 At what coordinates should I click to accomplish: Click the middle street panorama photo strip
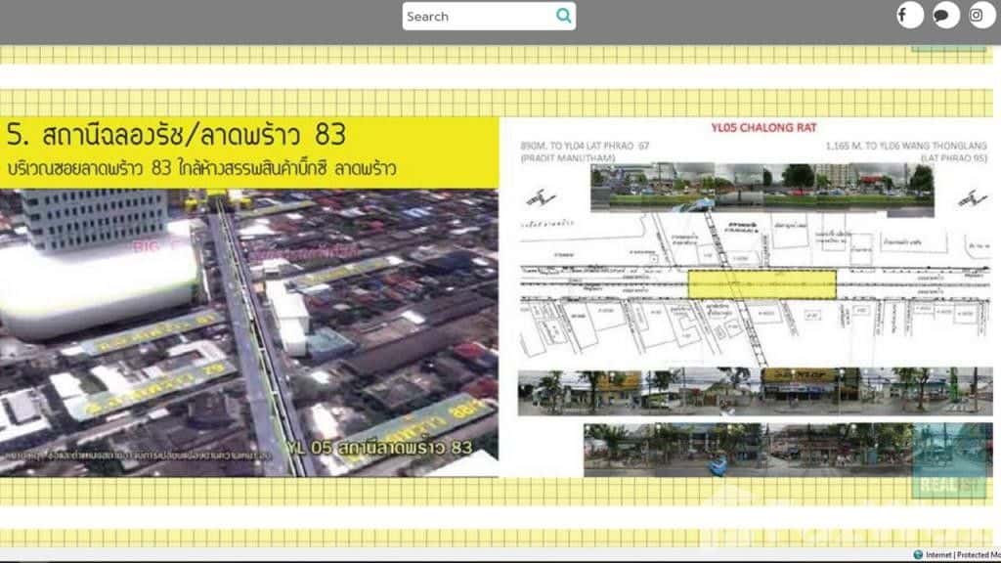pos(748,391)
